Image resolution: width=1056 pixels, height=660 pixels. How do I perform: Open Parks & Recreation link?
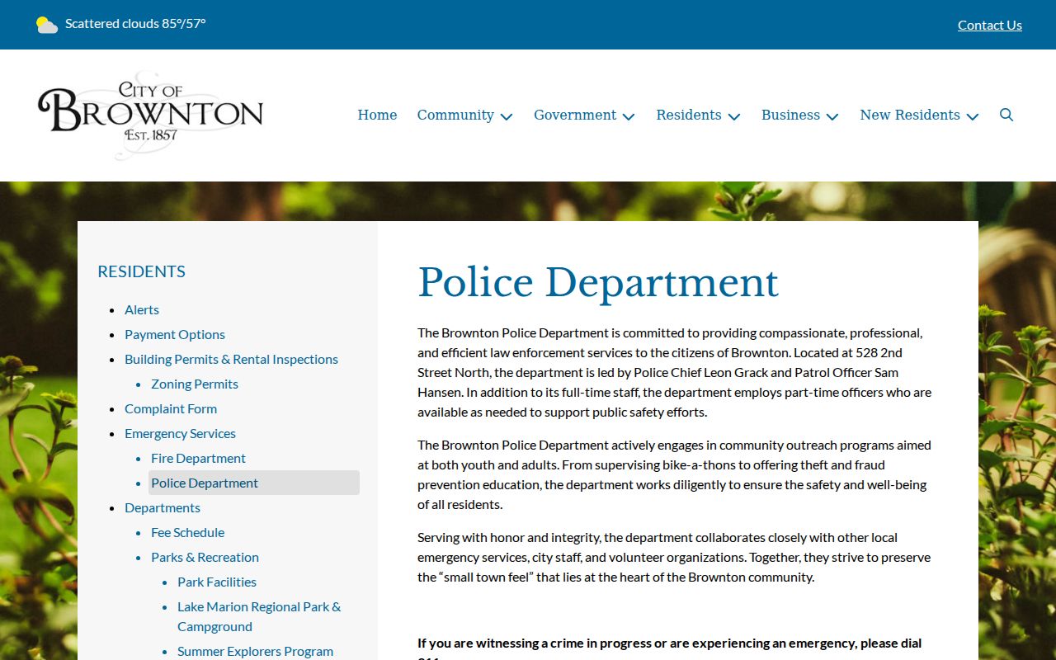[205, 557]
